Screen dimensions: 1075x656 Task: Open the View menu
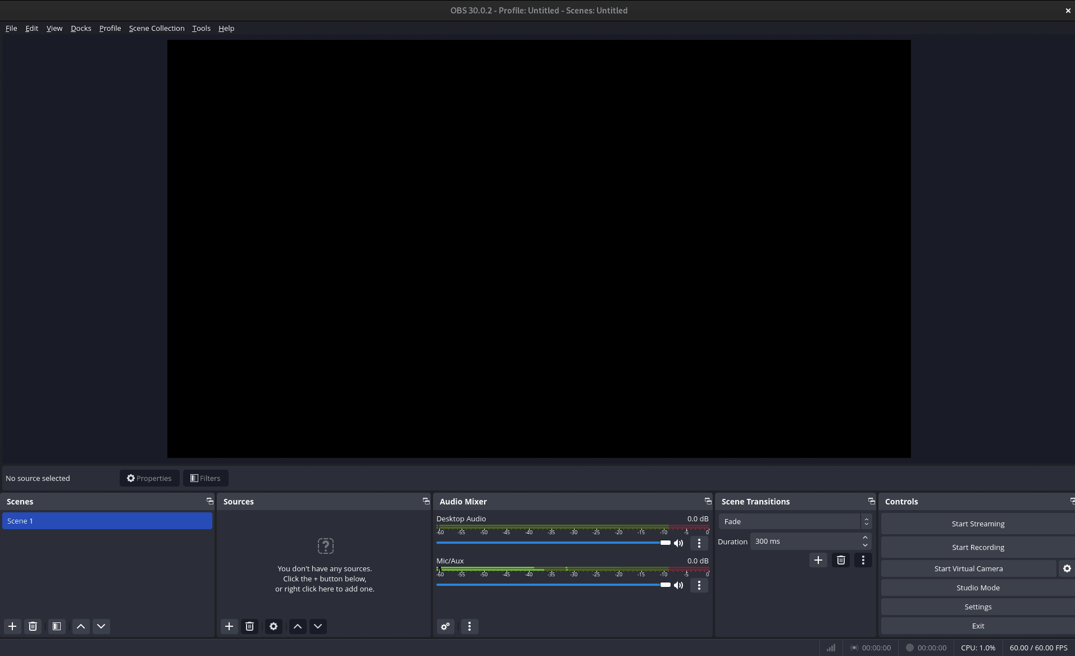(x=54, y=28)
